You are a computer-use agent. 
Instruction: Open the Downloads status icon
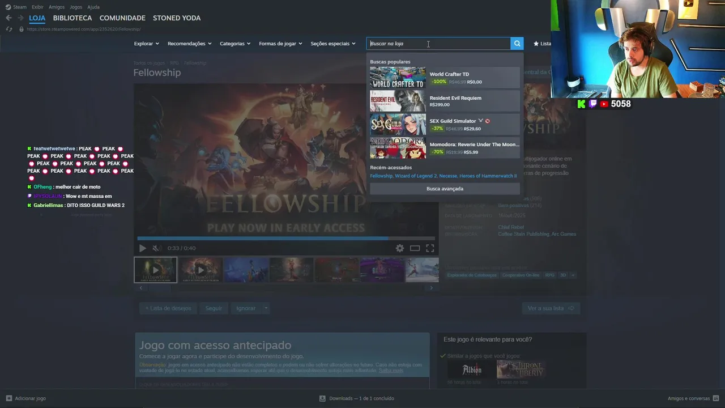[x=322, y=398]
